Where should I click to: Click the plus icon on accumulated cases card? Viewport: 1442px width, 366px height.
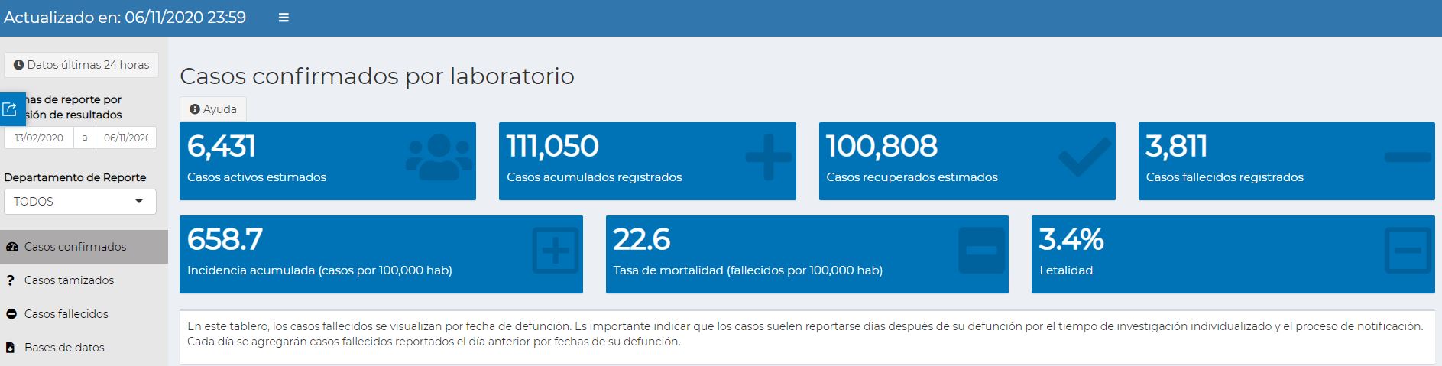click(x=768, y=157)
